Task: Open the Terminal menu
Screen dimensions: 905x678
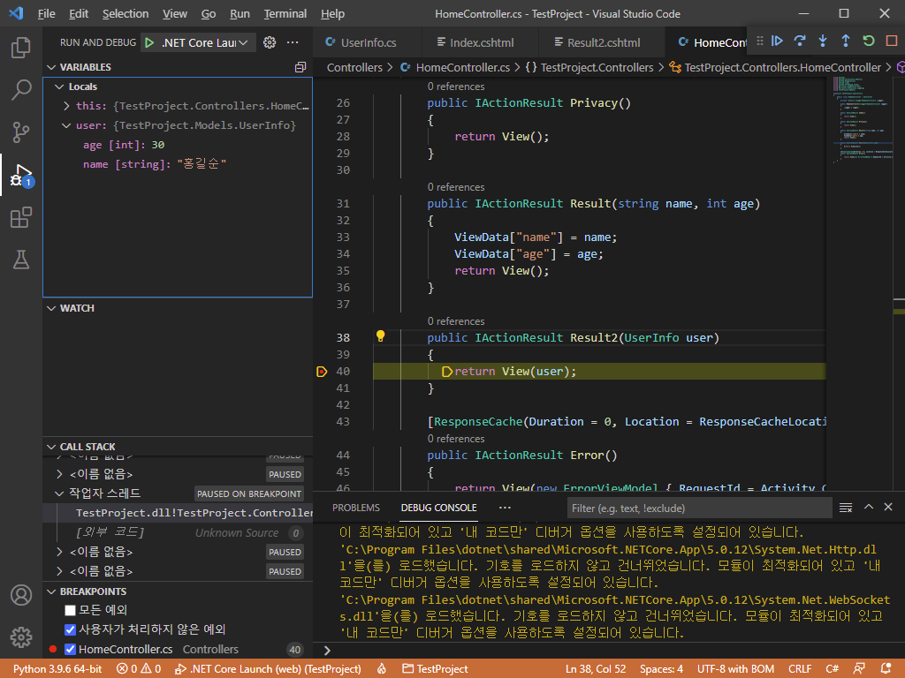Action: click(x=285, y=13)
